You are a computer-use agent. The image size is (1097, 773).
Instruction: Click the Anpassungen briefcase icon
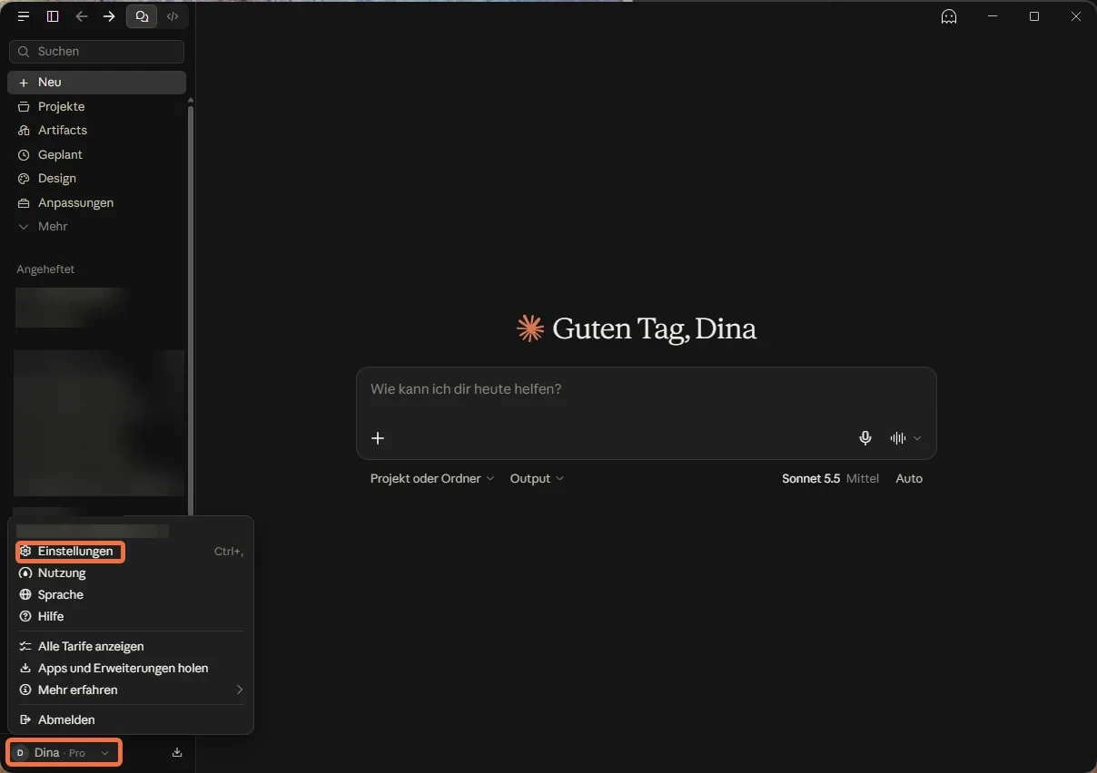tap(24, 202)
